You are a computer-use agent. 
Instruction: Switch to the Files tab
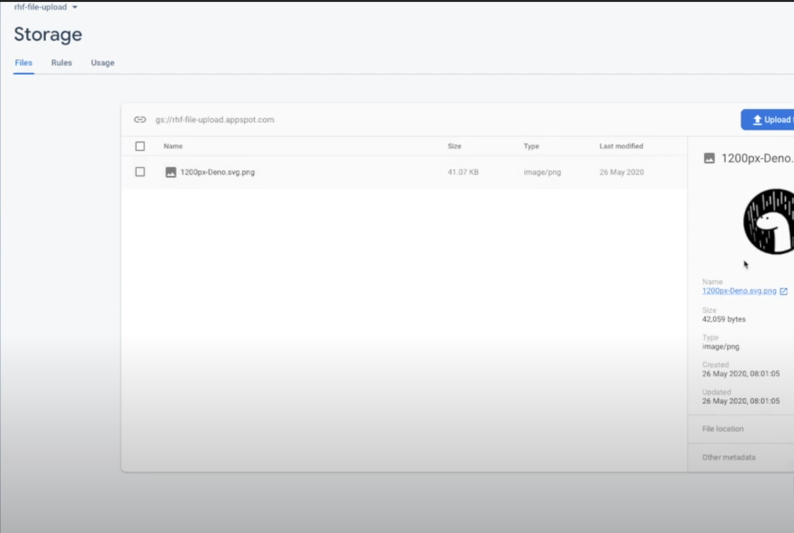[x=24, y=63]
